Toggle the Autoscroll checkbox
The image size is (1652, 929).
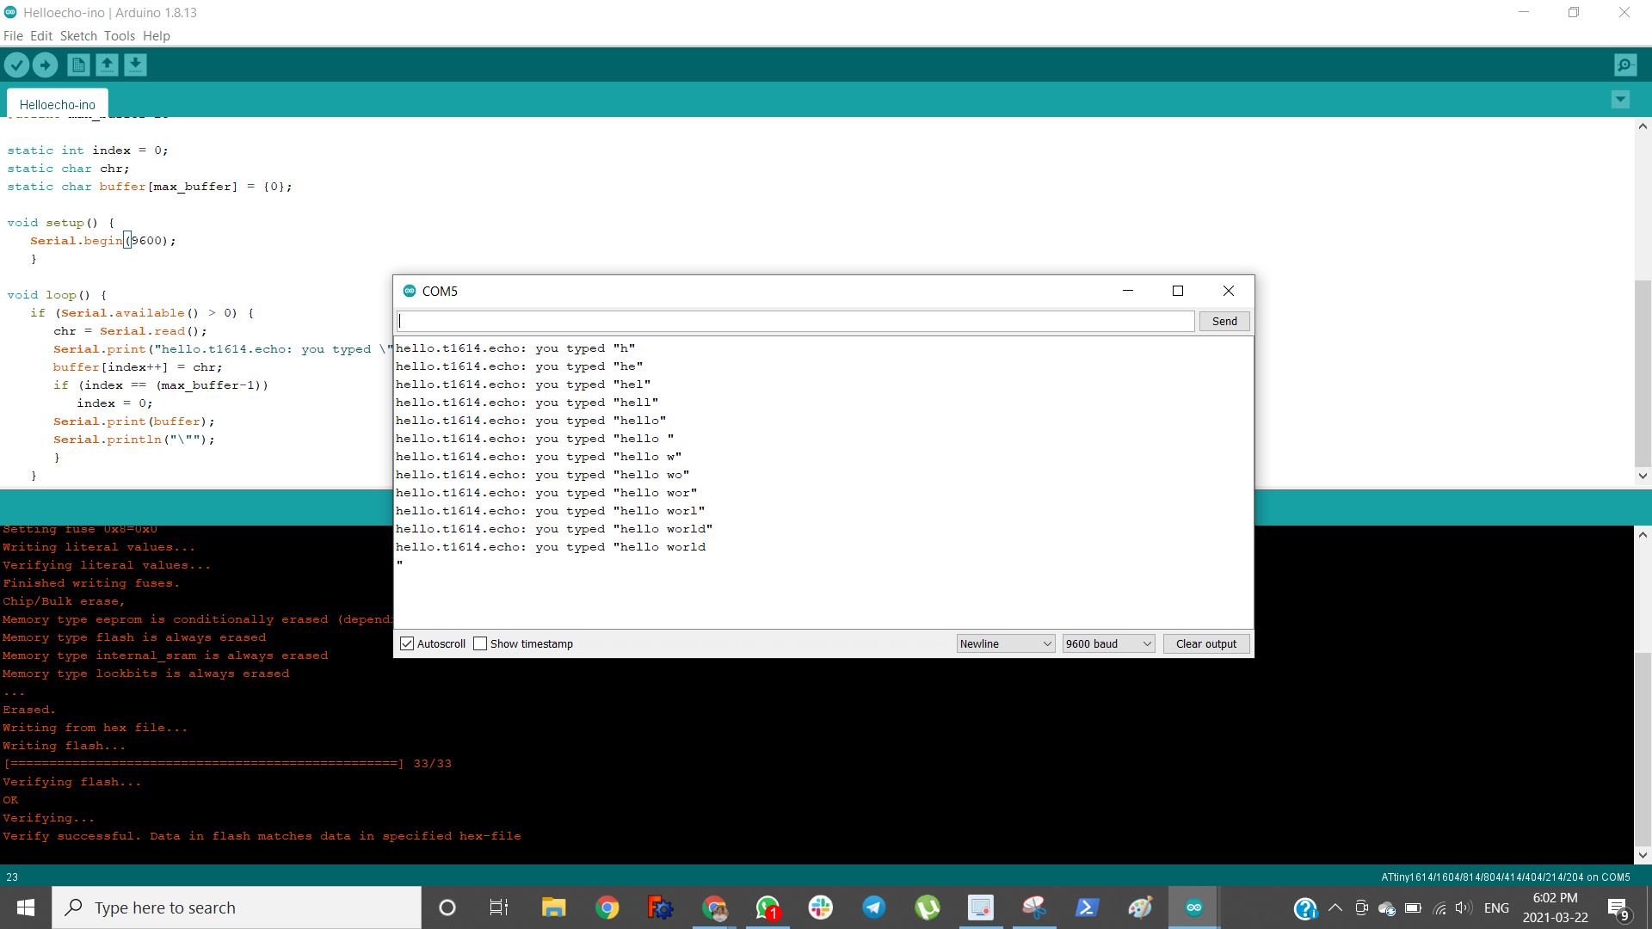407,643
